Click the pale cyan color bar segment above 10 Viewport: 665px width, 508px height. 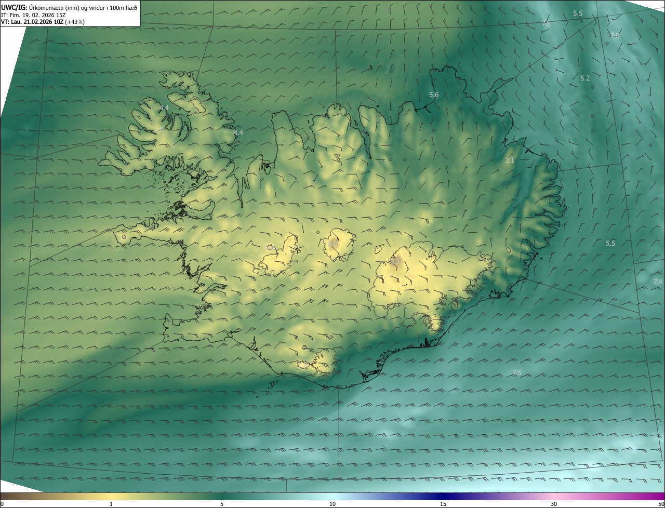click(332, 496)
